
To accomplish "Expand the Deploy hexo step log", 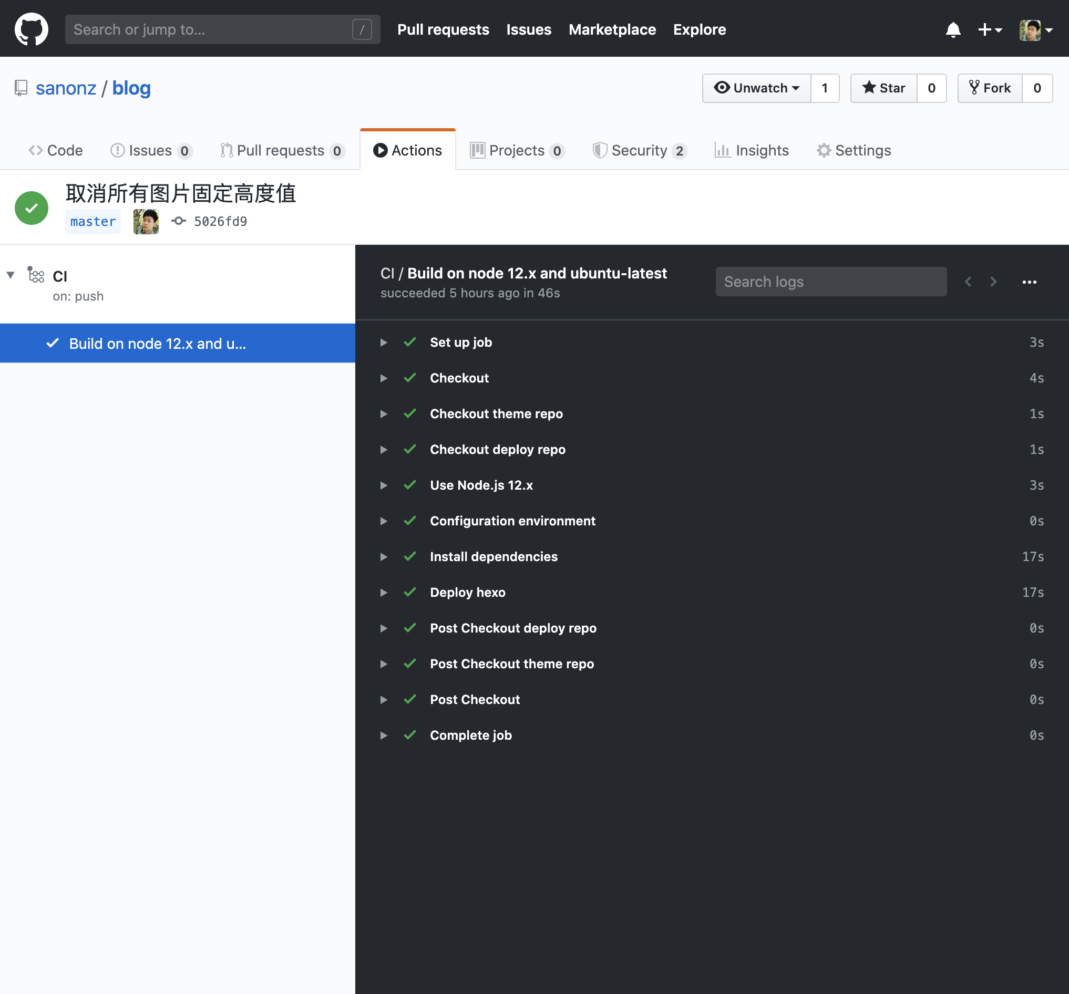I will (x=384, y=593).
